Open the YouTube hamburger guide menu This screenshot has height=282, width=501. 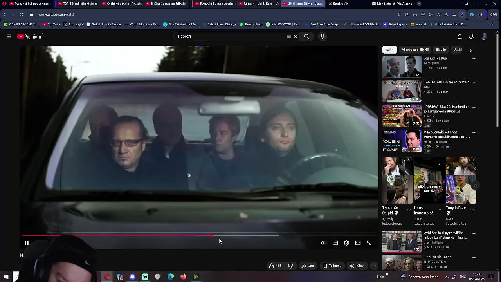[9, 36]
